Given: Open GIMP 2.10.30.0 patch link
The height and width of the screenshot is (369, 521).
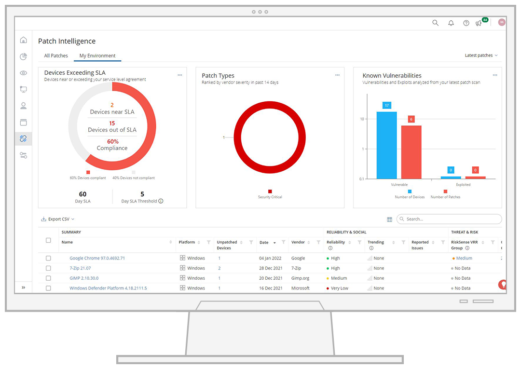Looking at the screenshot, I should point(84,278).
